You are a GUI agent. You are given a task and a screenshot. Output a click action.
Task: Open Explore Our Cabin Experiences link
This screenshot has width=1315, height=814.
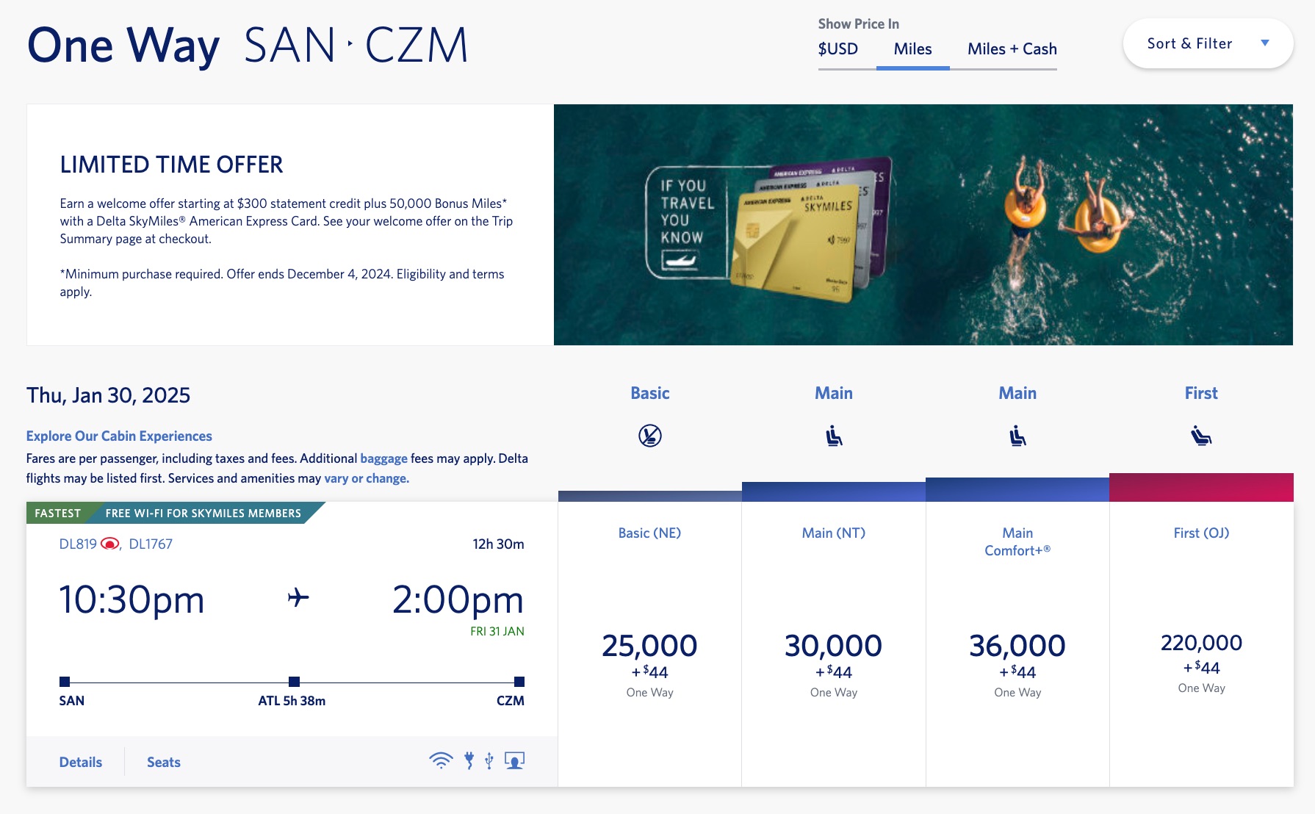pyautogui.click(x=119, y=435)
